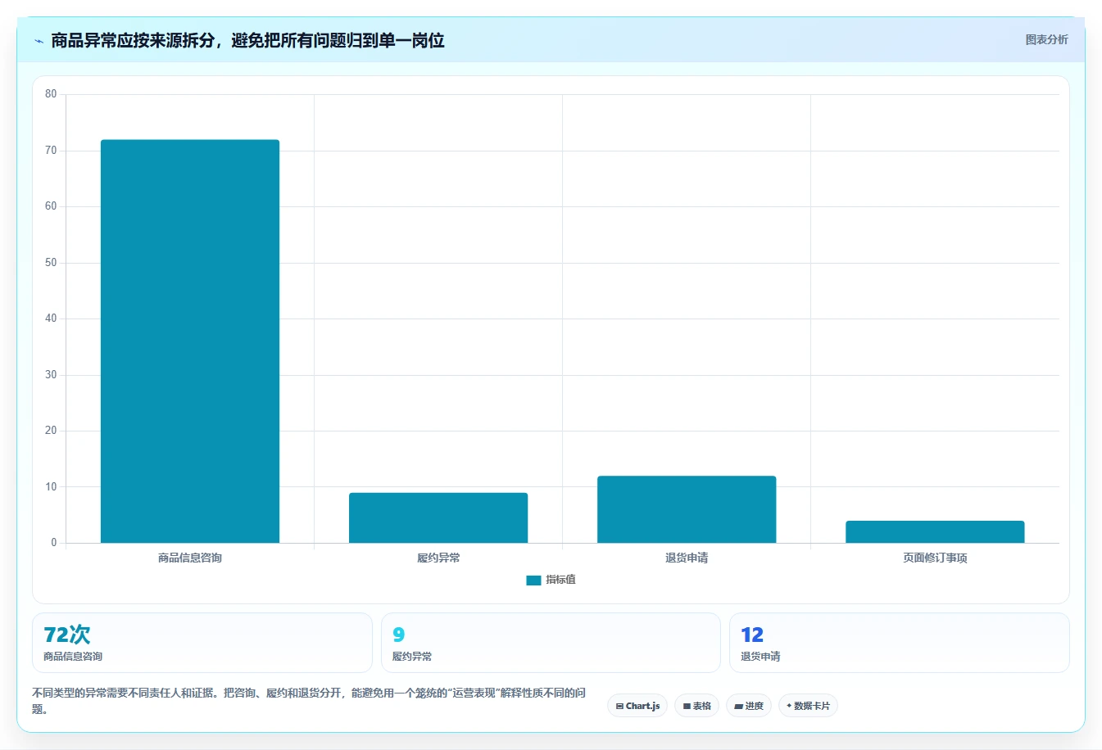Click the 指标值 legend text
This screenshot has width=1102, height=750.
pyautogui.click(x=561, y=580)
